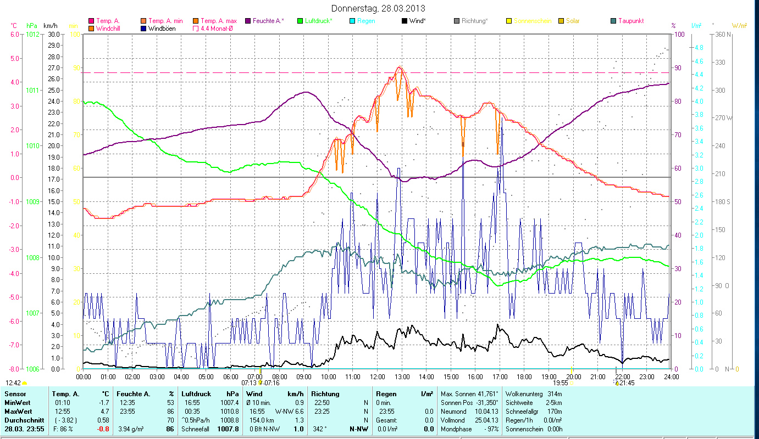The image size is (759, 439).
Task: Click the black Wind legend square
Action: [405, 21]
